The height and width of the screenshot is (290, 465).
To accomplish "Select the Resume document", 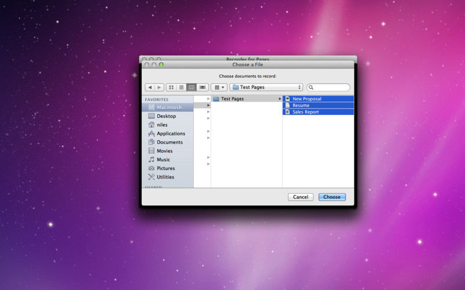I will coord(318,106).
